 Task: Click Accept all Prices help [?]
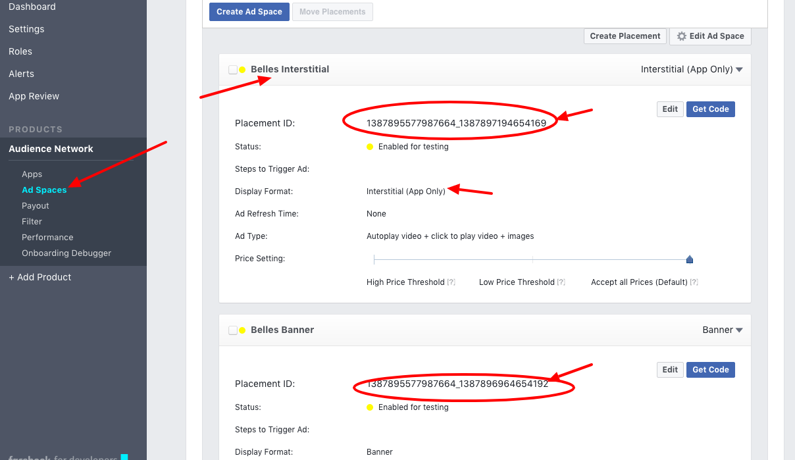coord(694,282)
